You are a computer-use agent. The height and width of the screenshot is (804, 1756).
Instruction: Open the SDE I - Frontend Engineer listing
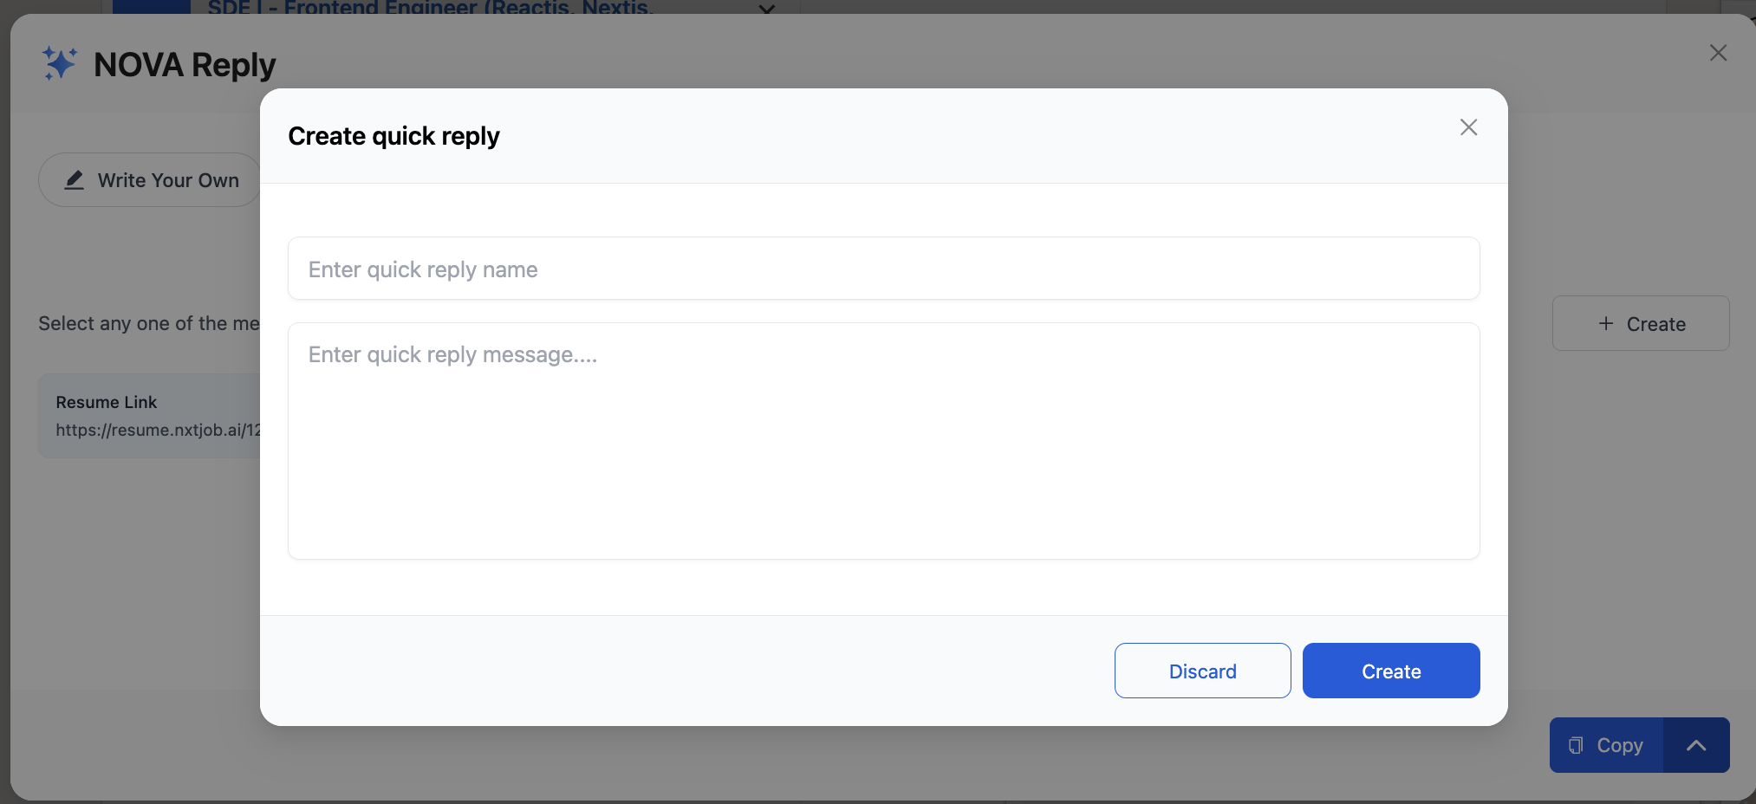point(431,9)
